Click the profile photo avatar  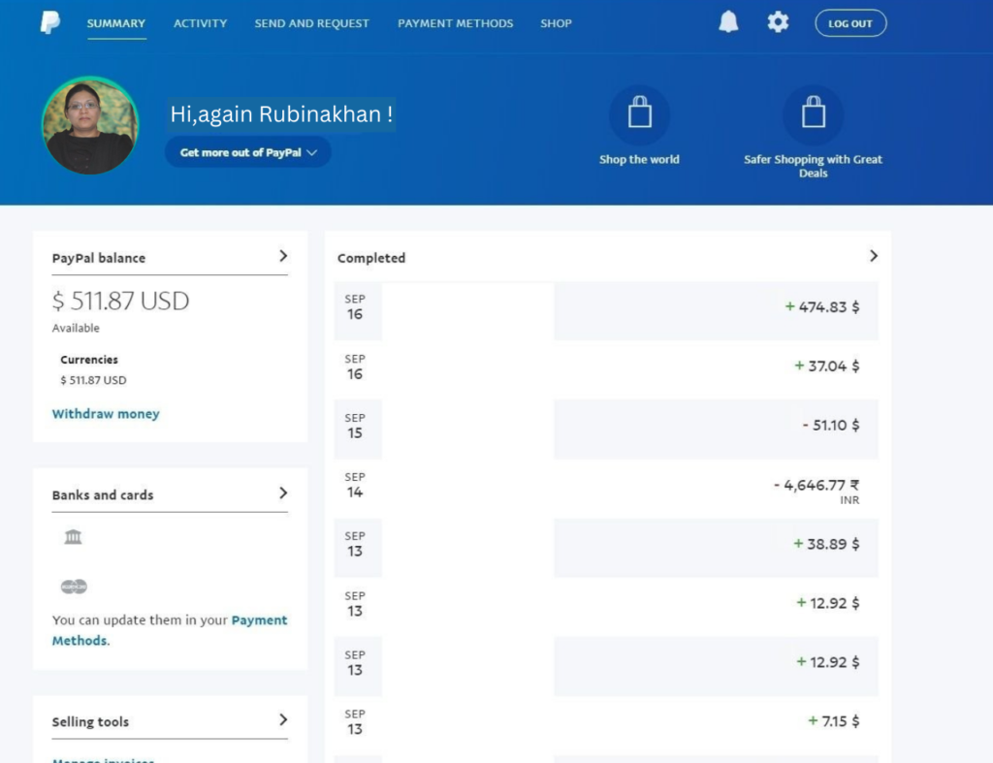(x=90, y=125)
